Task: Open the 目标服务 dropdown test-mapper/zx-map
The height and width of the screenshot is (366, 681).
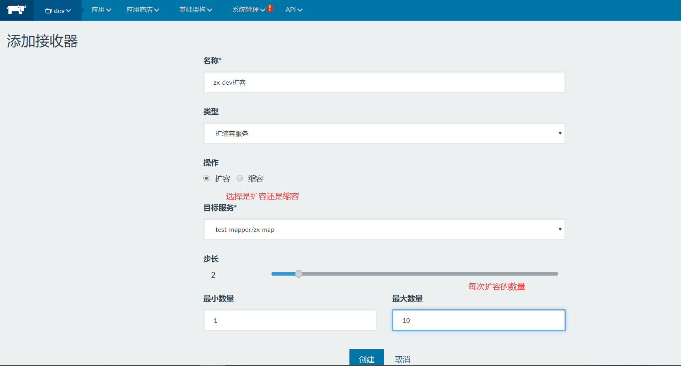Action: [x=384, y=229]
